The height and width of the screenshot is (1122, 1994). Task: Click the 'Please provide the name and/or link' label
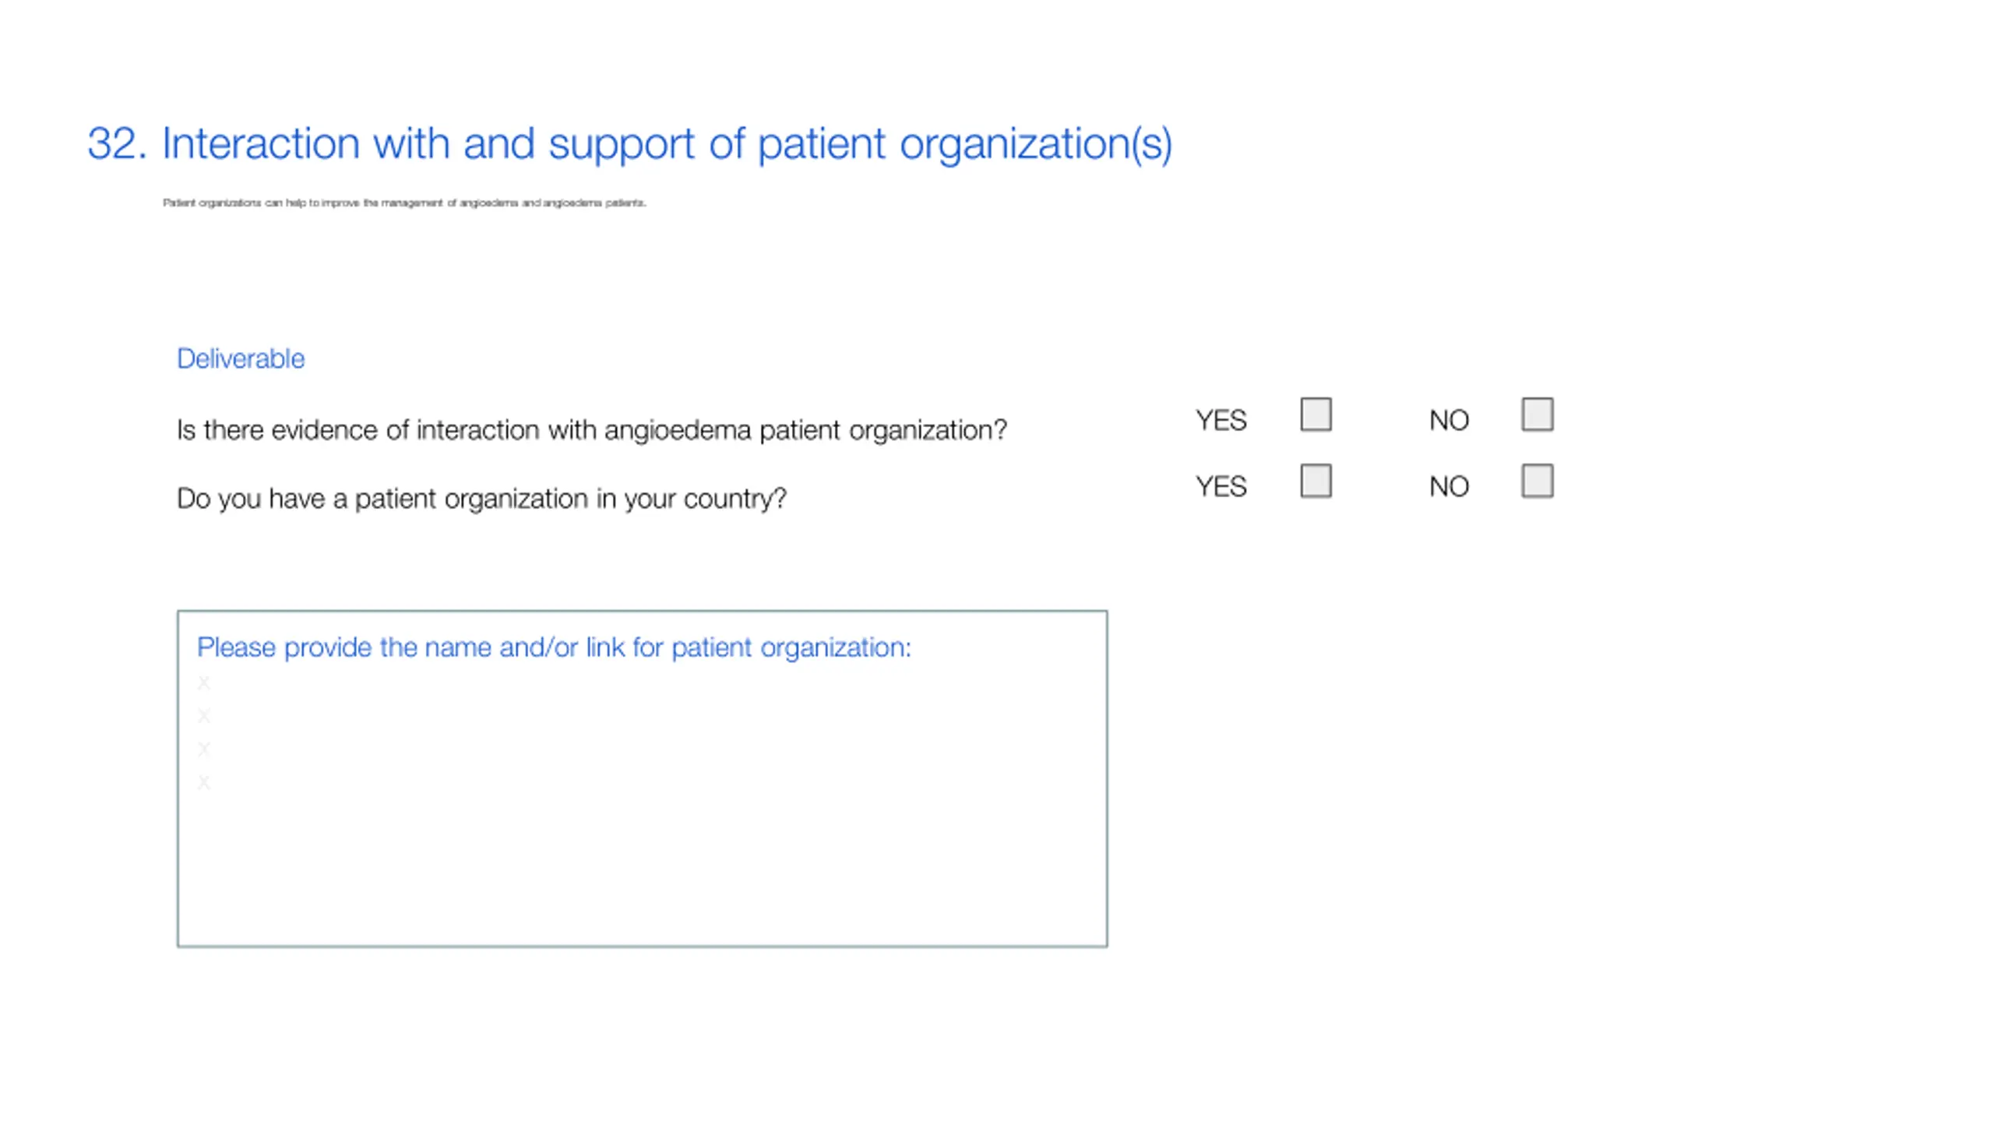[554, 647]
